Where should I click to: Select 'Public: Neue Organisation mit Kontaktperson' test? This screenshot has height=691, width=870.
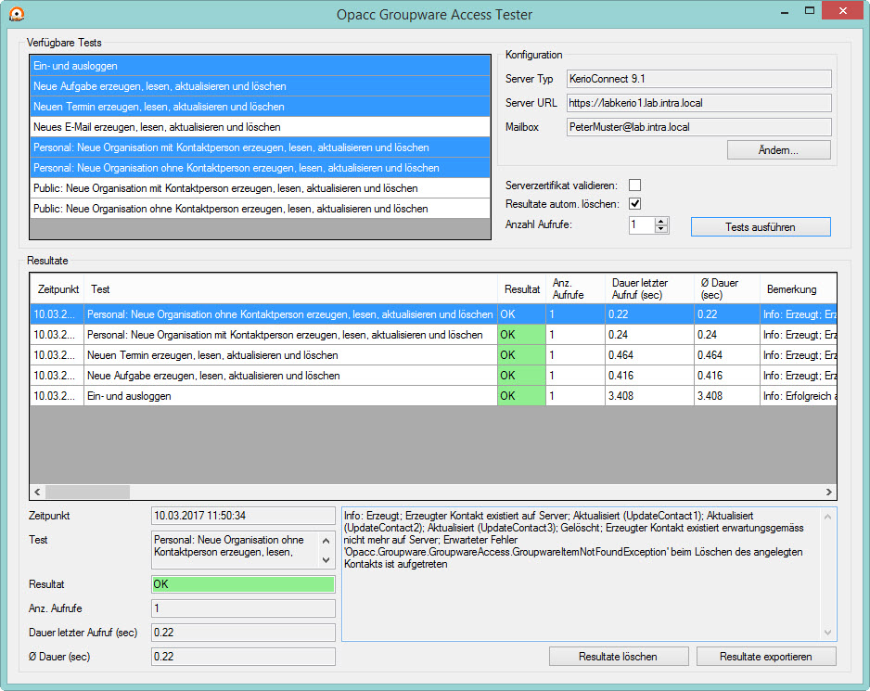tap(261, 188)
